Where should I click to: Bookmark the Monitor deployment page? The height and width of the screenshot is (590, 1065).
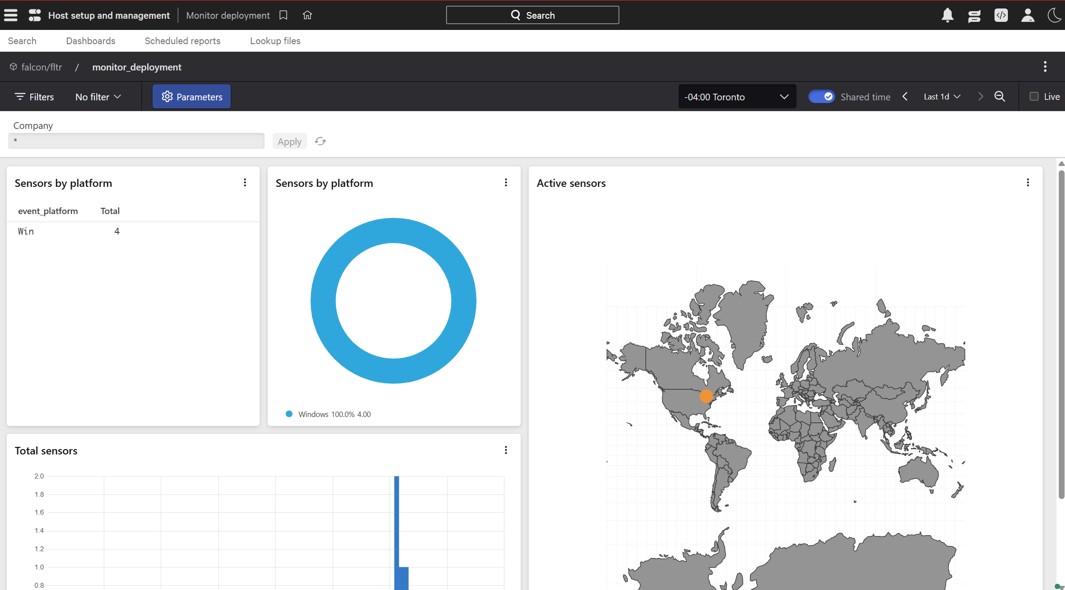coord(283,15)
